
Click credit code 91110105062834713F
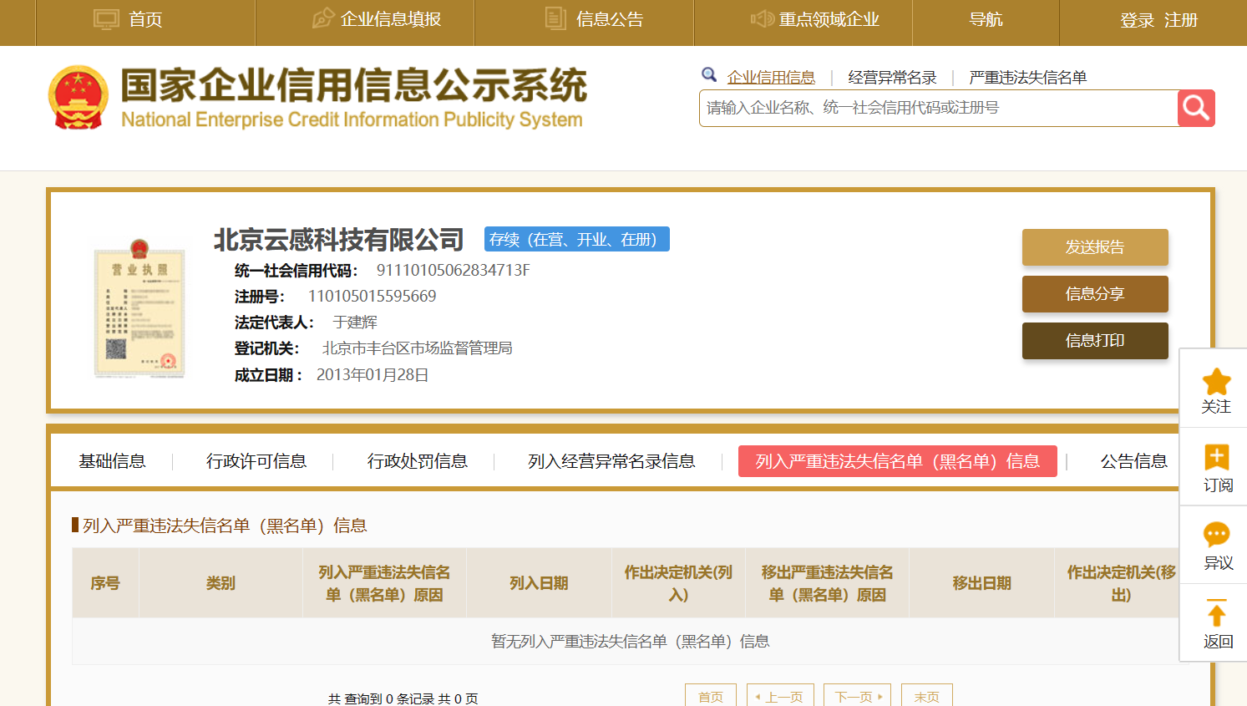coord(453,270)
